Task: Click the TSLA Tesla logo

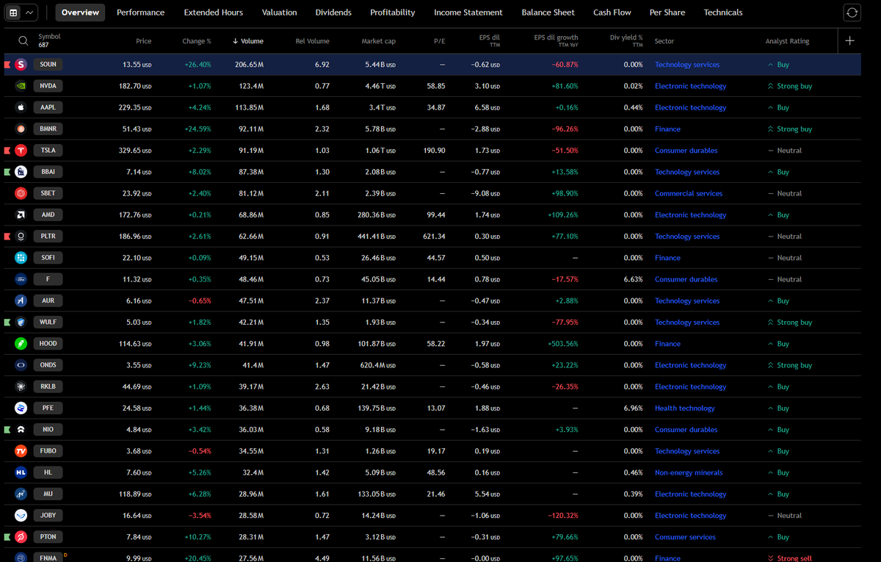Action: pyautogui.click(x=21, y=151)
